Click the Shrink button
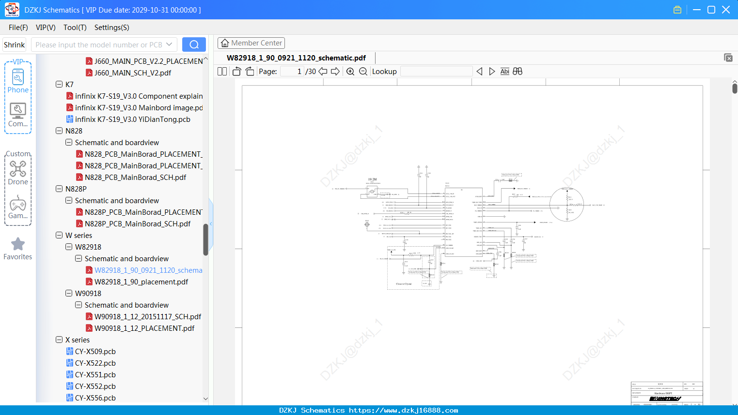This screenshot has width=738, height=415. coord(15,44)
